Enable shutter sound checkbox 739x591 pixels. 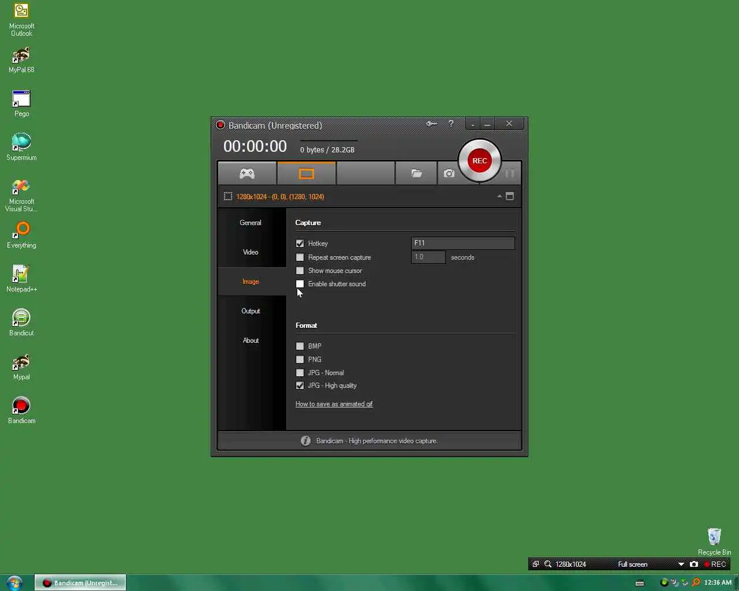(300, 284)
